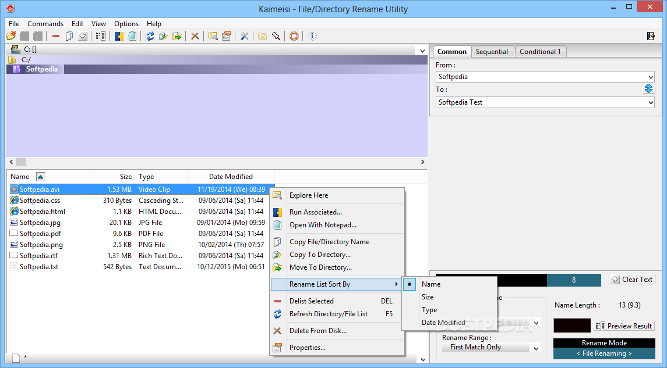Open the Rename Range First Match Only dropdown
The height and width of the screenshot is (368, 667).
[x=536, y=348]
